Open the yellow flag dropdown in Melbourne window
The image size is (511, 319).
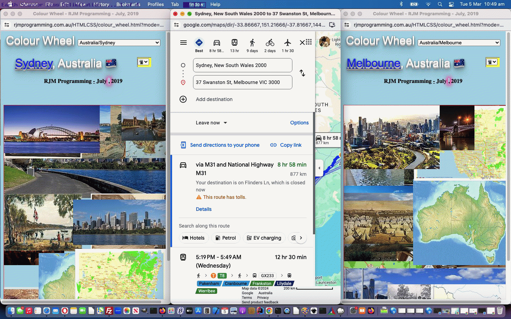click(493, 62)
